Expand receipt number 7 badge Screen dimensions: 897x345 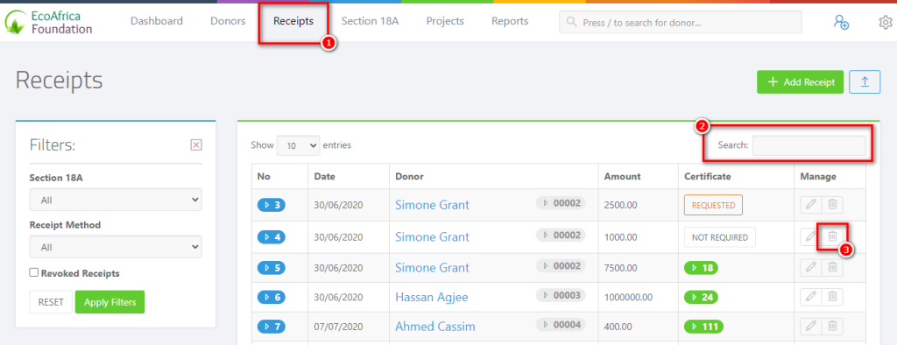coord(272,327)
